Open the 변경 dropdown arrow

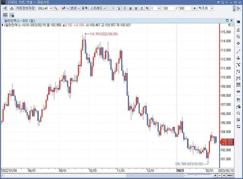(79, 8)
